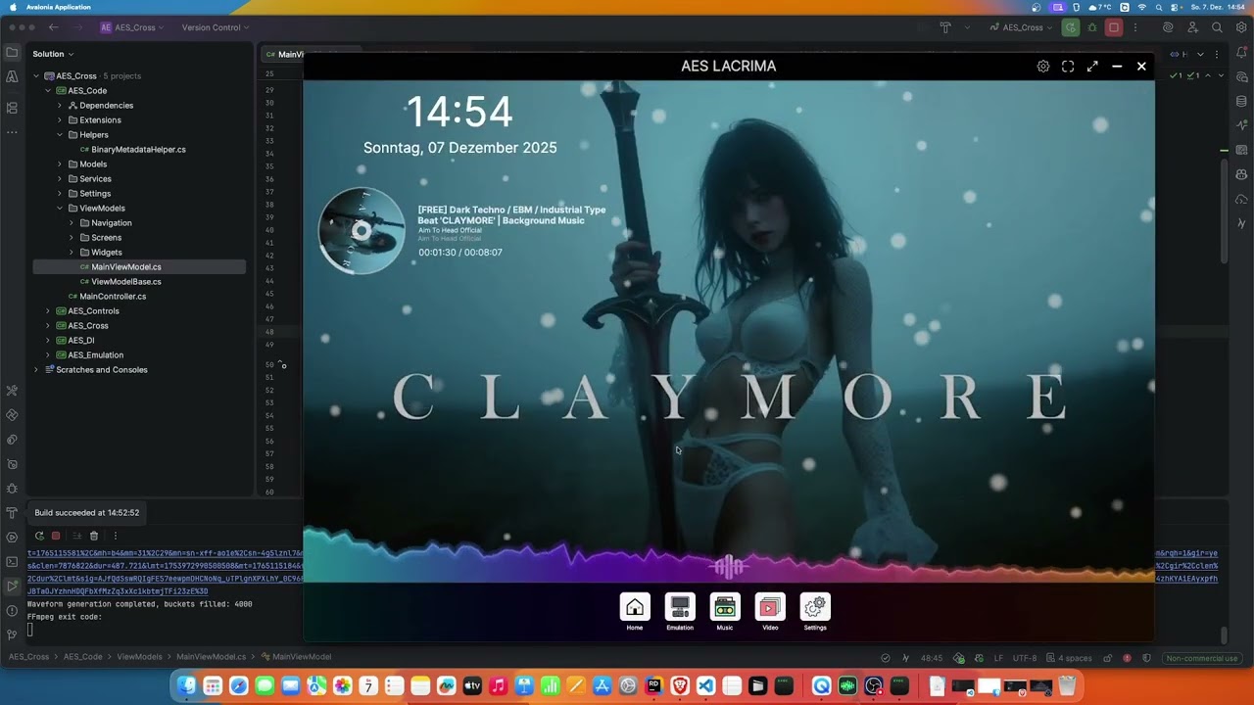The width and height of the screenshot is (1254, 705).
Task: Select Scratches and Consoles node
Action: pos(102,370)
